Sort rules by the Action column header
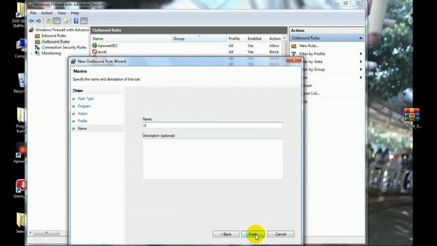This screenshot has height=246, width=437. point(274,39)
